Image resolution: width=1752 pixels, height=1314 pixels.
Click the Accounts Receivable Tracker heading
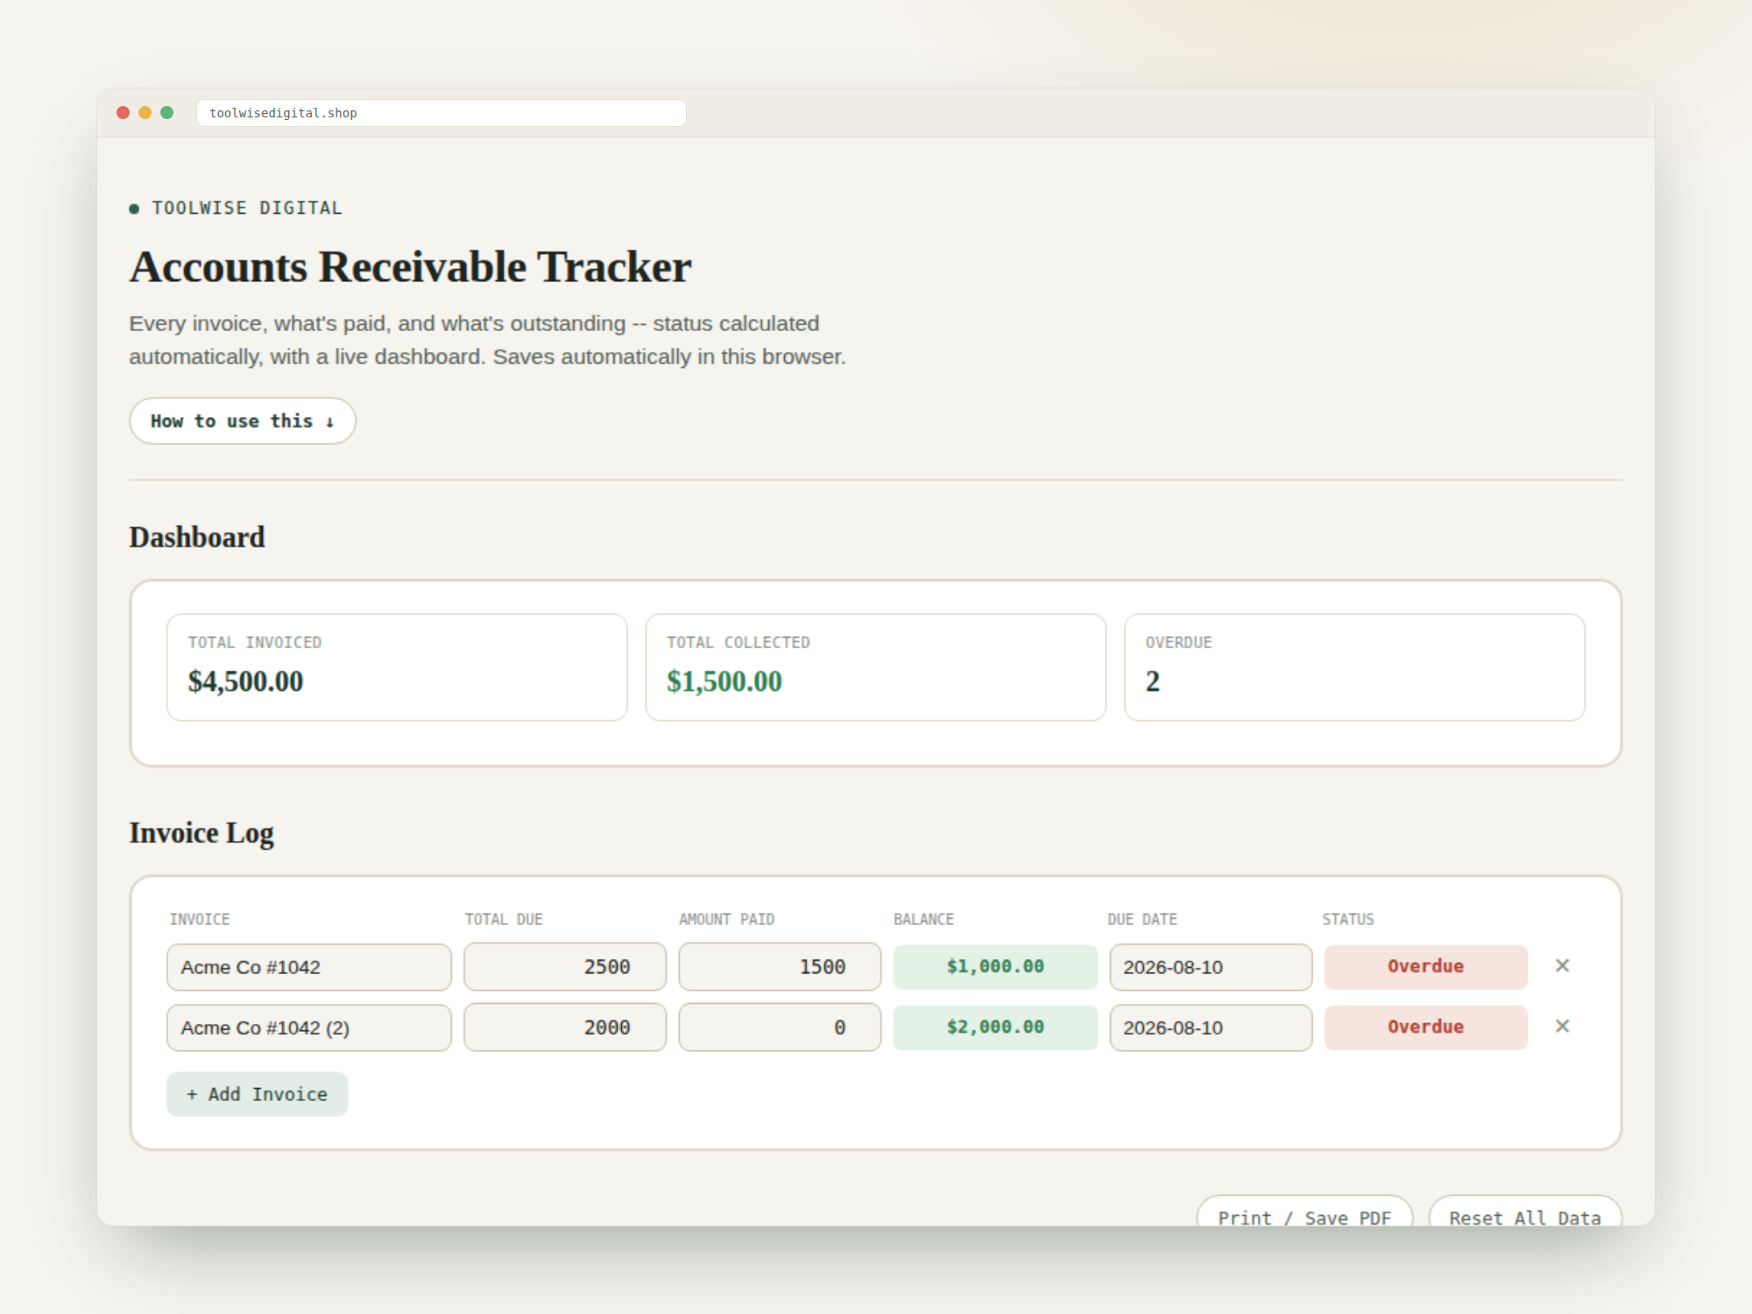410,267
